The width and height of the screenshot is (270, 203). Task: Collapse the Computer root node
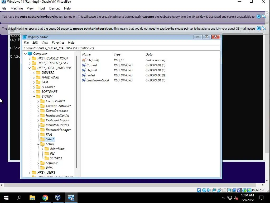point(26,54)
